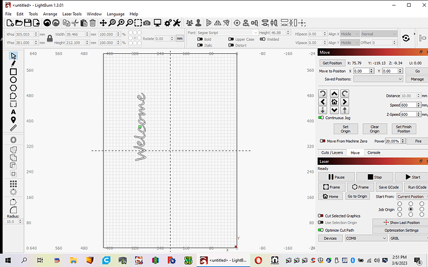Open the Language menu
The width and height of the screenshot is (428, 267).
[x=116, y=14]
